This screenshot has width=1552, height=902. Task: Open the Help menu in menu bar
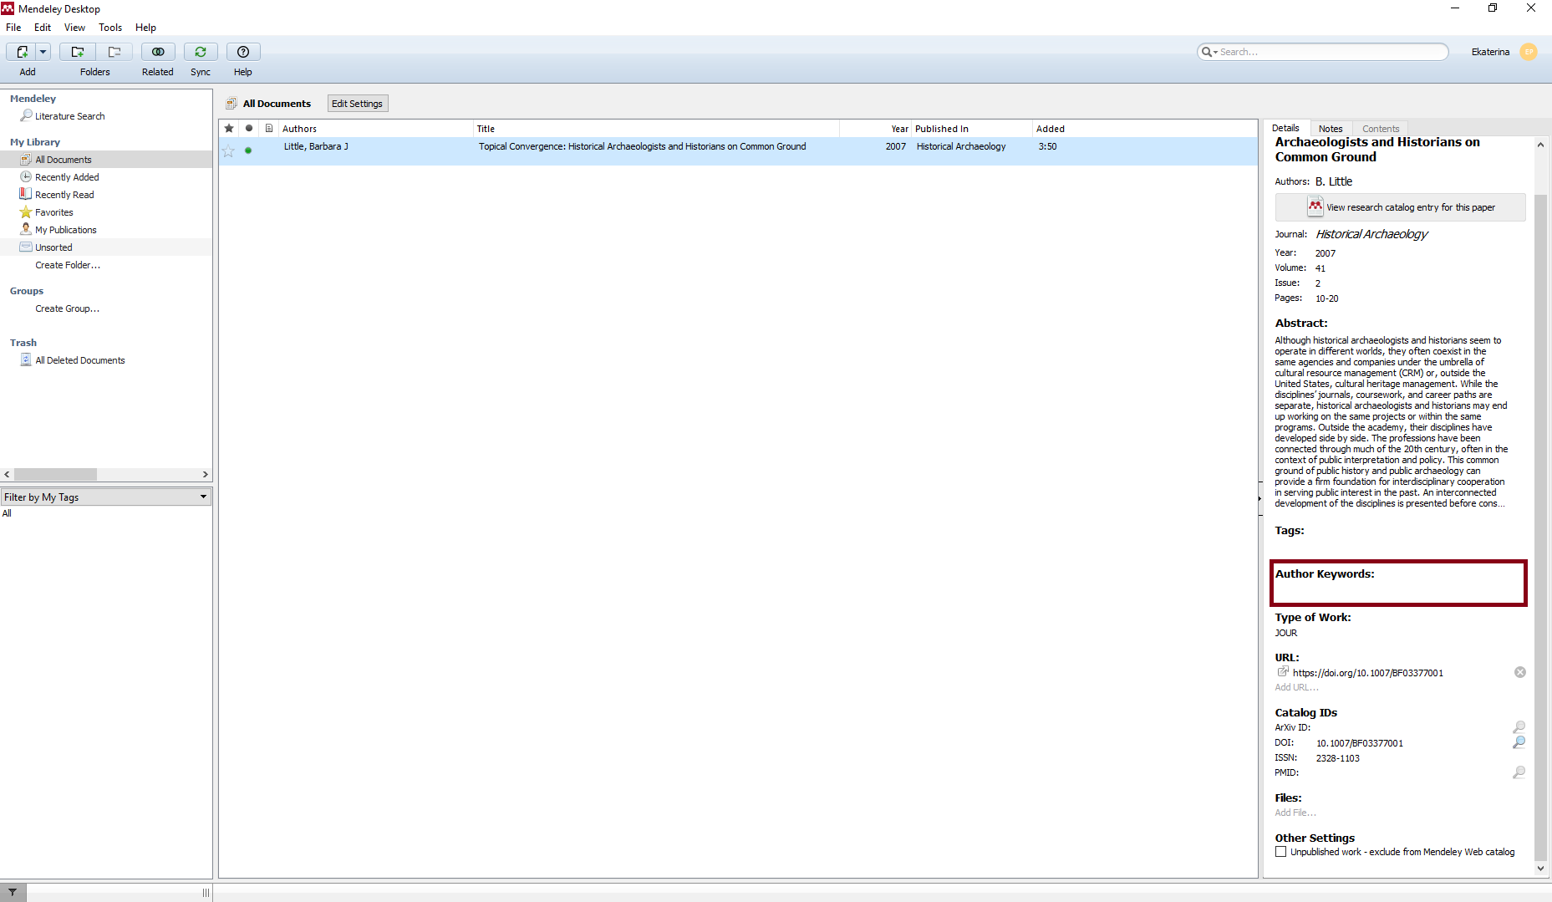(x=145, y=28)
